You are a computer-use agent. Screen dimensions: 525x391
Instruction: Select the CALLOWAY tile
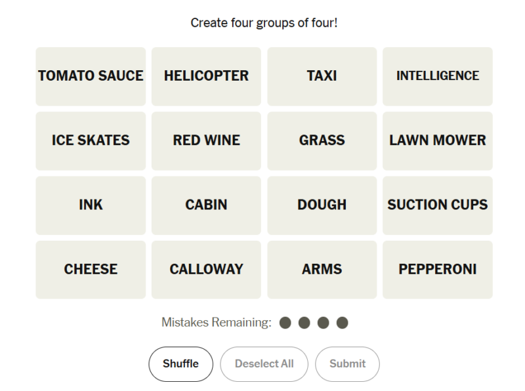pyautogui.click(x=206, y=269)
